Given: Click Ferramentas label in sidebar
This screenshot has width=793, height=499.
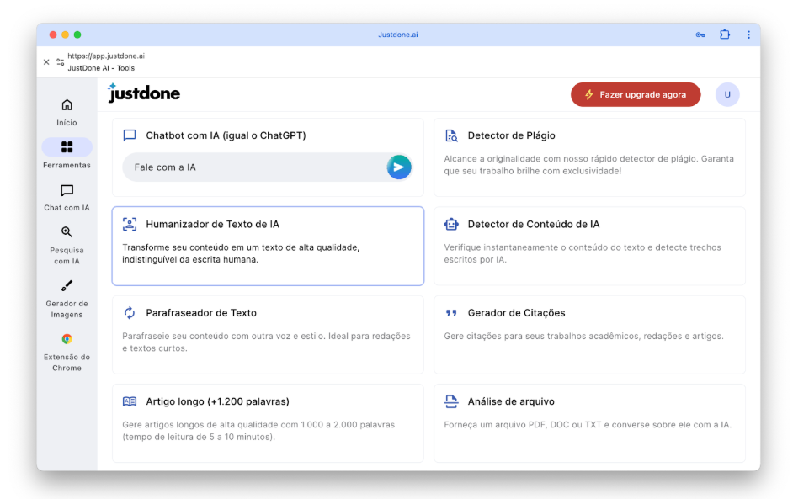Looking at the screenshot, I should (x=67, y=165).
